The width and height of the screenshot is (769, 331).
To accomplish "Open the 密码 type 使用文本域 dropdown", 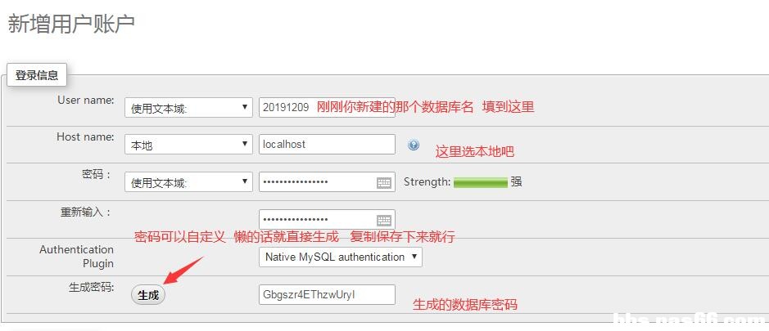I will coord(188,182).
